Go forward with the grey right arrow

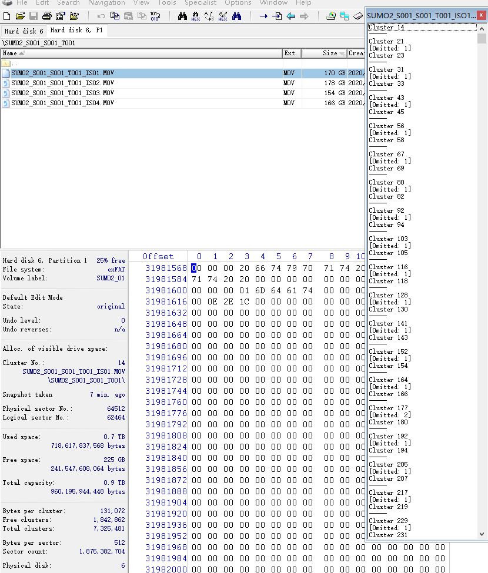point(304,16)
